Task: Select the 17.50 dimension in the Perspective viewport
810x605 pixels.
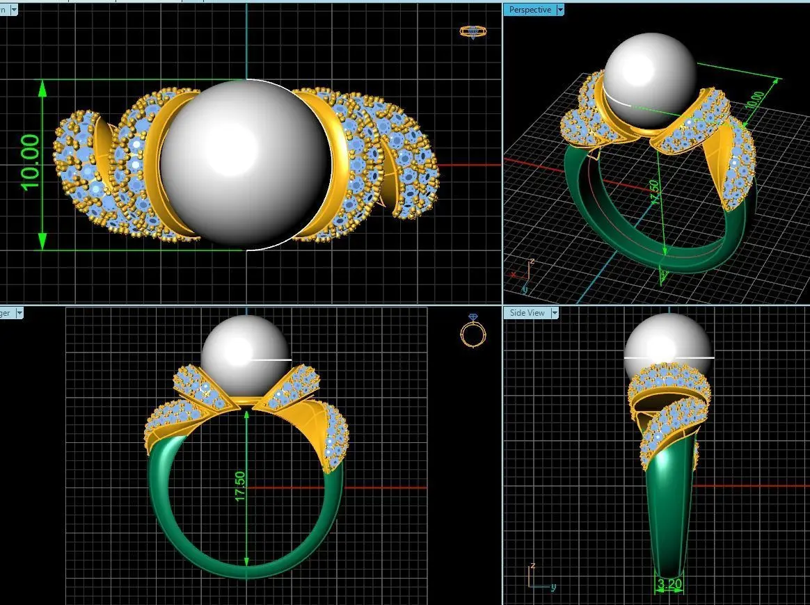Action: pyautogui.click(x=655, y=191)
